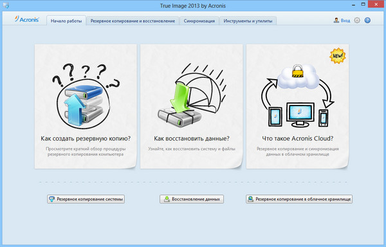The image size is (386, 247).
Task: Click text 'Просмотрите краткий обзор процедуры'
Action: 86,149
